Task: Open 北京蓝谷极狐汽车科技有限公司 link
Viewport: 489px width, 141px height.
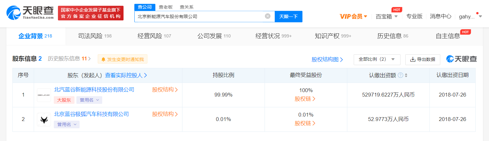Action: [91, 114]
